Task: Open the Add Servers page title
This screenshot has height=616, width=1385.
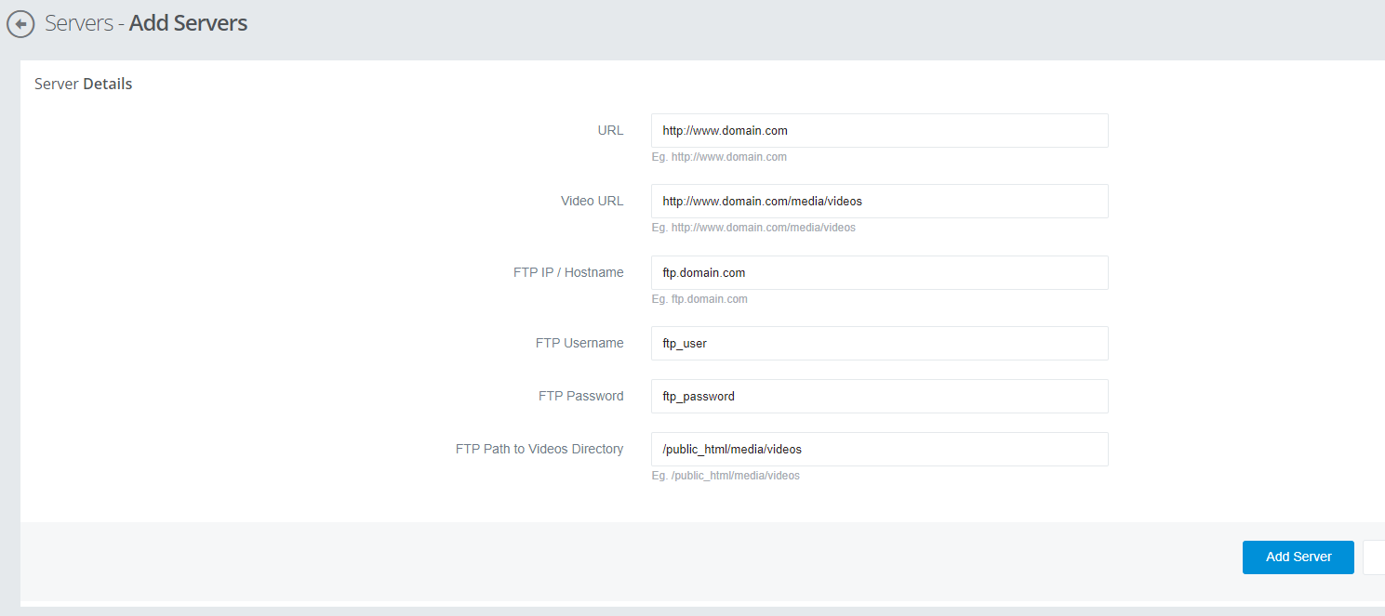Action: 187,23
